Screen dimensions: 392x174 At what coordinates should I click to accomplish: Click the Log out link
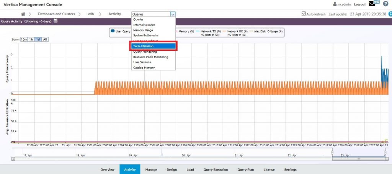tap(359, 5)
